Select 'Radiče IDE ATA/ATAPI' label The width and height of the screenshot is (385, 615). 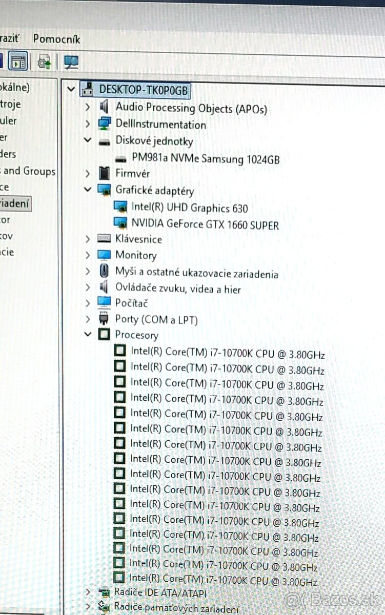161,593
